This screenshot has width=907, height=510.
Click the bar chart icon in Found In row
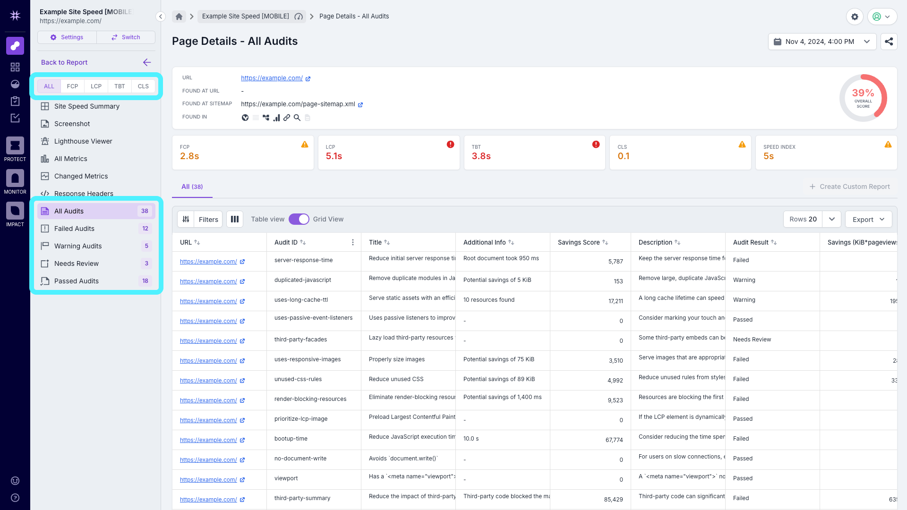click(x=276, y=118)
